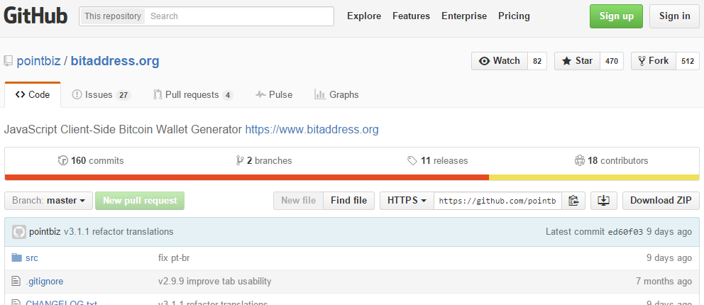The height and width of the screenshot is (305, 704).
Task: Open Pricing in the top navigation
Action: pyautogui.click(x=514, y=16)
